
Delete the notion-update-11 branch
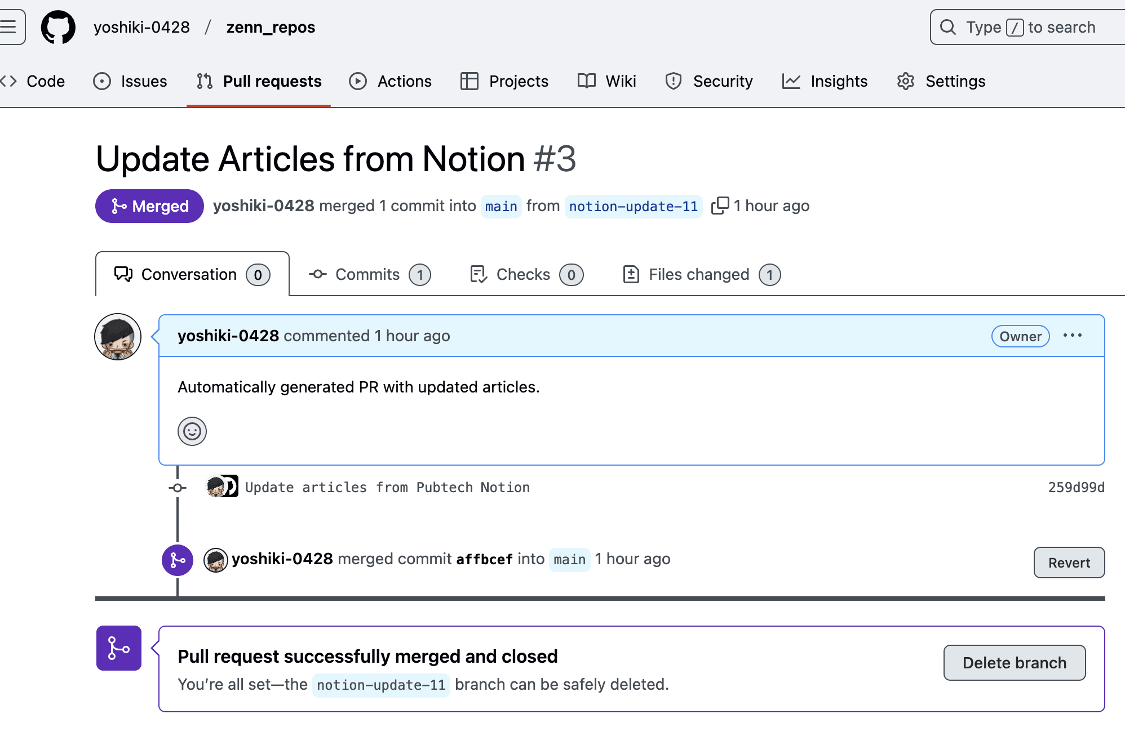[1014, 663]
